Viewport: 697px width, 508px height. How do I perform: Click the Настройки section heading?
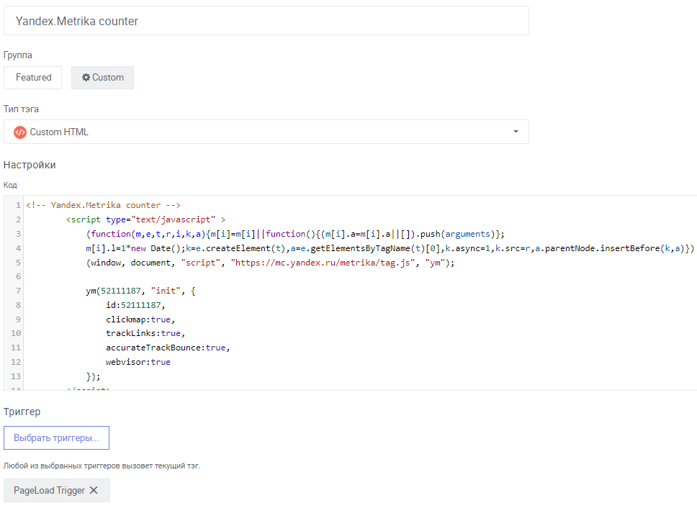click(30, 165)
